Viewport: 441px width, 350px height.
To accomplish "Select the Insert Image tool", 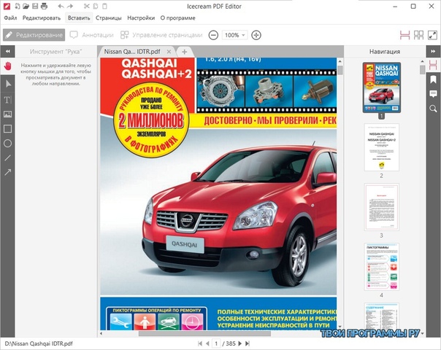I will [x=7, y=114].
